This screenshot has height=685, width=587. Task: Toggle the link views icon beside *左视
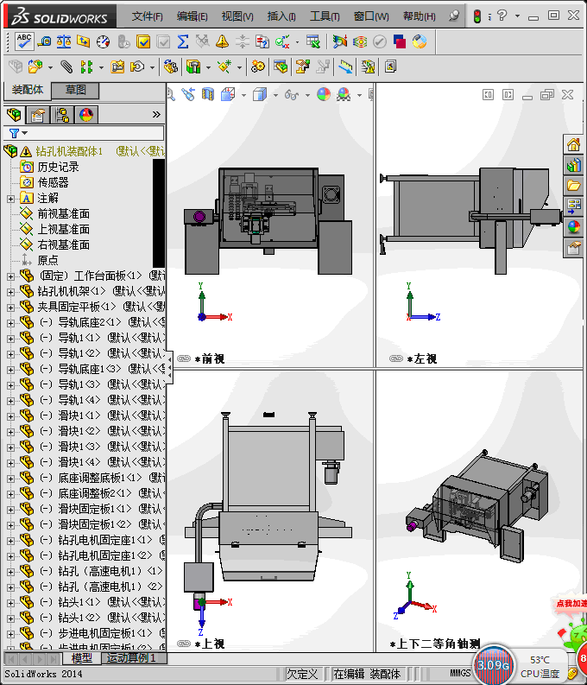point(396,358)
